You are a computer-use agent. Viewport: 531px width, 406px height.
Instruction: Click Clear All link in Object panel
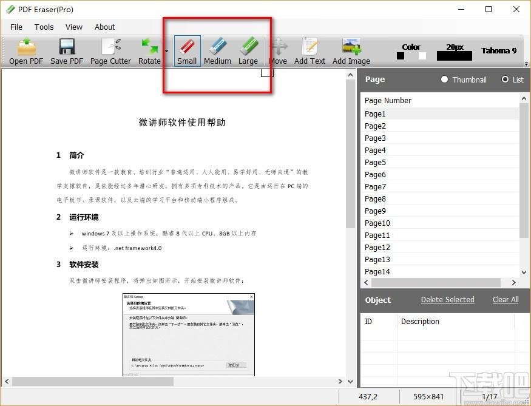[506, 300]
